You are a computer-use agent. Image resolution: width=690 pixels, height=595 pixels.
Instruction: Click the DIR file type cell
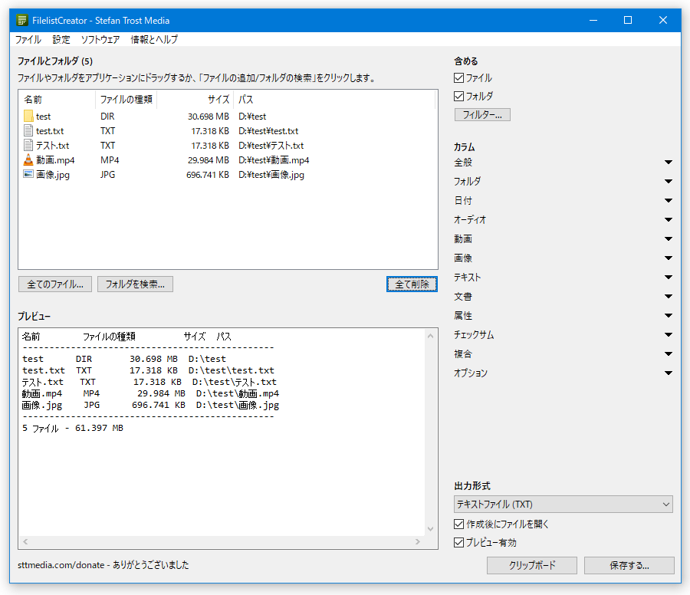(x=107, y=117)
